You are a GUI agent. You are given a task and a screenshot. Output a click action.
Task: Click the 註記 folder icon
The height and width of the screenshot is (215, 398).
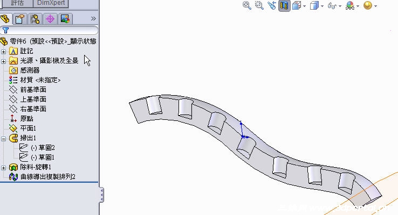tap(13, 51)
